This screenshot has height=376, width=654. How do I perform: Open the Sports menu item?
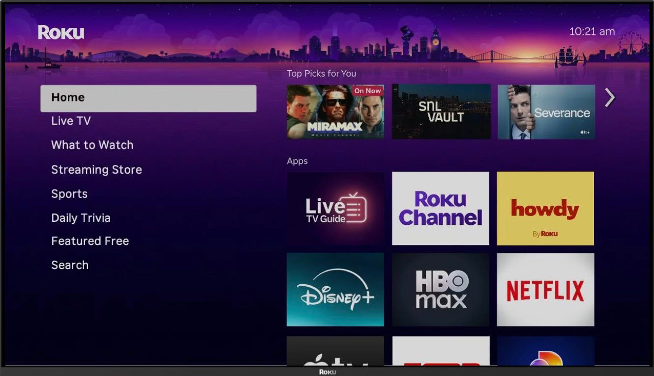69,194
